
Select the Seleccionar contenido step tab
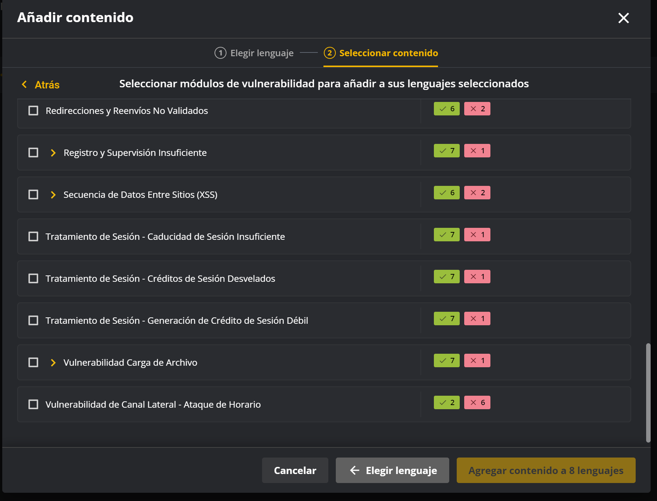[381, 53]
